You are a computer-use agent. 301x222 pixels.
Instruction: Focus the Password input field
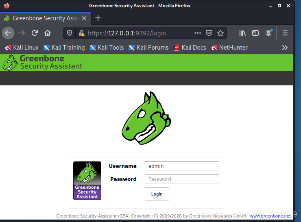pos(182,179)
